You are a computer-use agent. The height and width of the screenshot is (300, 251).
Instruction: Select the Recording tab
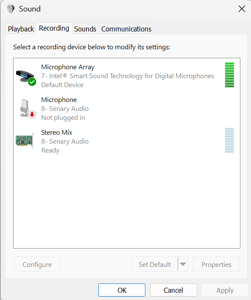click(x=54, y=28)
